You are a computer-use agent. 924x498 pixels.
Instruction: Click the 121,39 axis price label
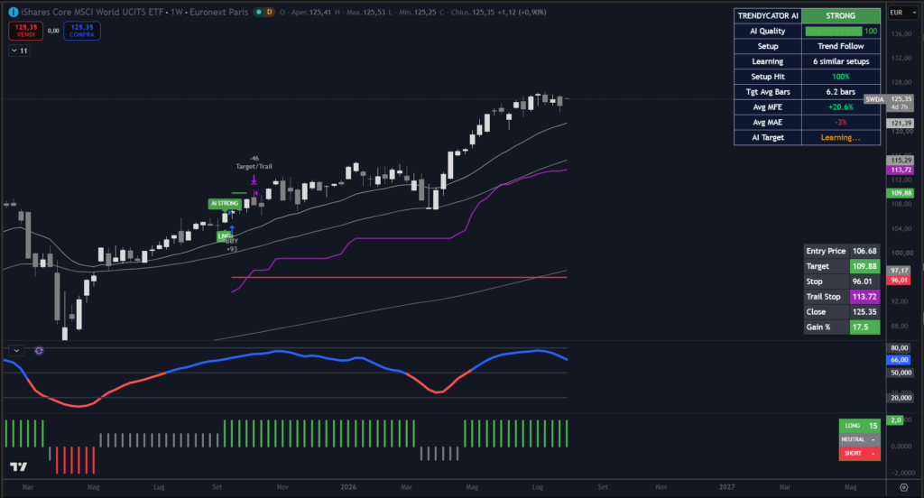[x=901, y=124]
